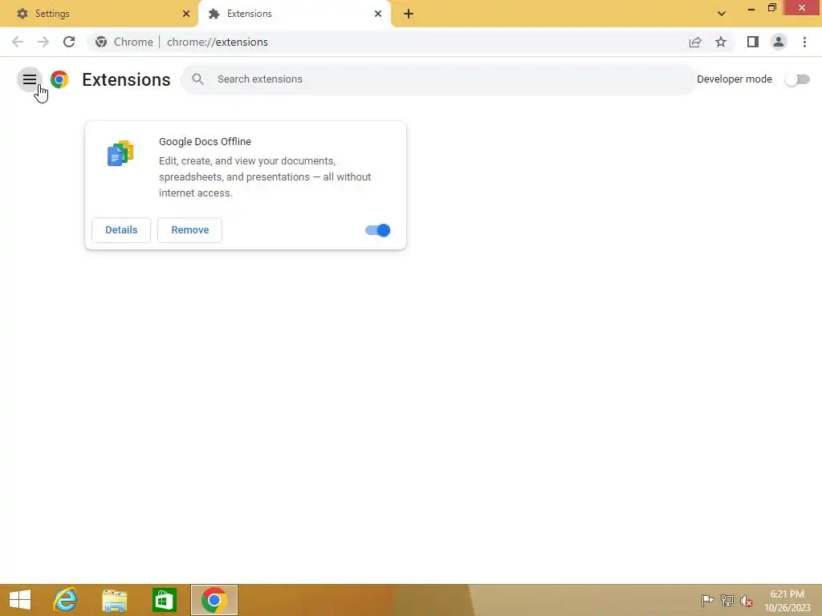The image size is (822, 616).
Task: Open the side panel icon in toolbar
Action: pos(753,42)
